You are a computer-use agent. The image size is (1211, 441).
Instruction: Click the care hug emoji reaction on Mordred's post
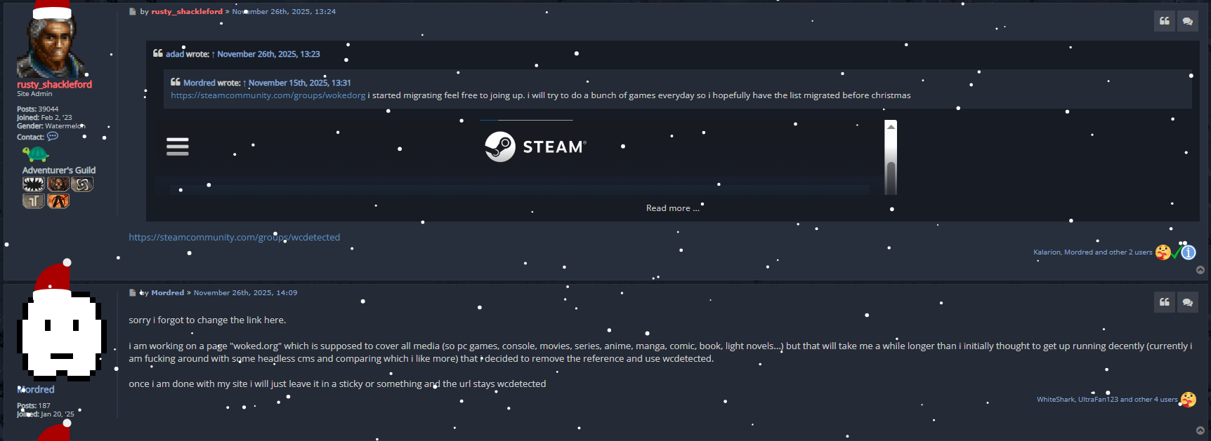[1189, 400]
